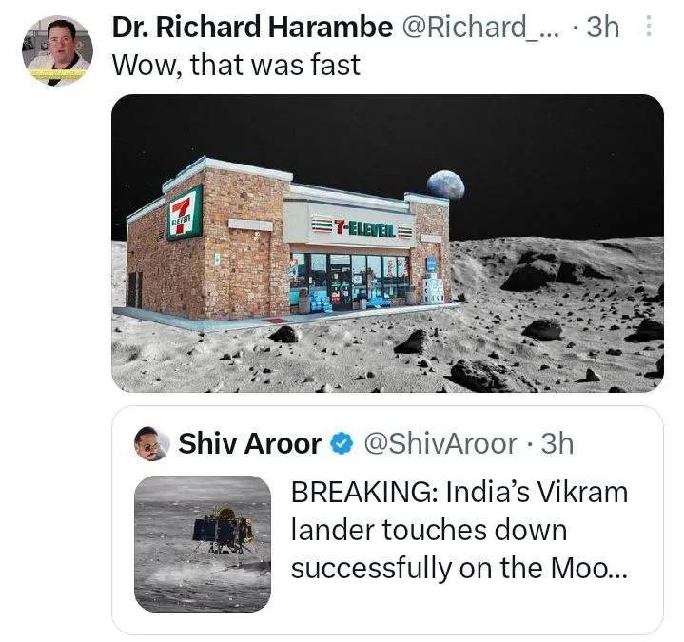
Task: Open the BREAKING quoted tweet text
Action: (459, 531)
